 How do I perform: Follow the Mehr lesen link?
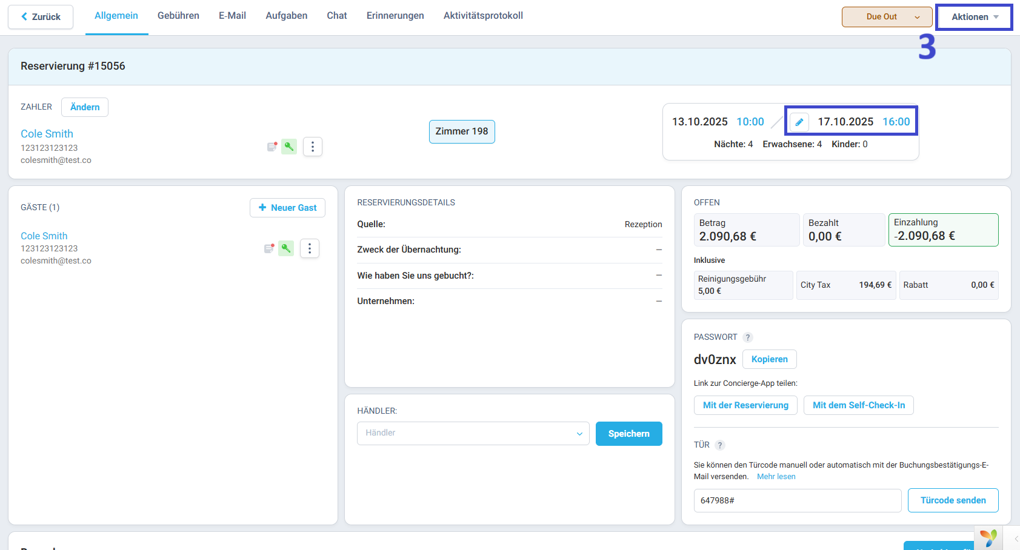pyautogui.click(x=776, y=477)
